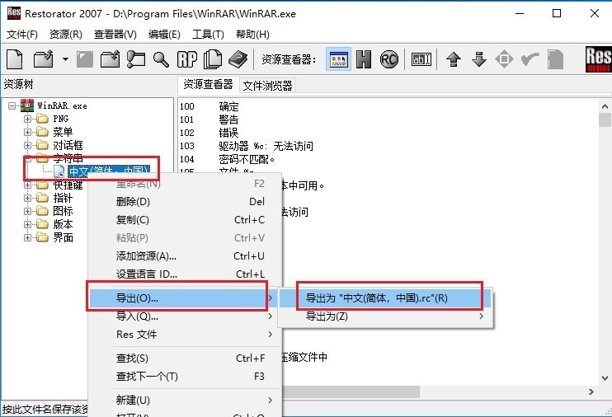This screenshot has height=417, width=612.
Task: Switch to the 资源查看器 tab
Action: [x=208, y=85]
